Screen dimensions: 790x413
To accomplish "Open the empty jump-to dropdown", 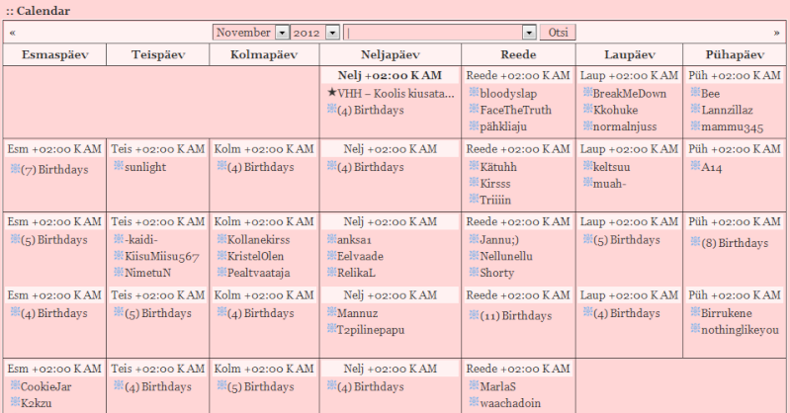I will [x=439, y=33].
